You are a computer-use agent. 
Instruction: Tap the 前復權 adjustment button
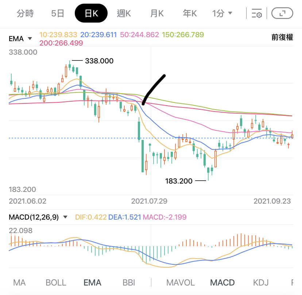tap(282, 37)
